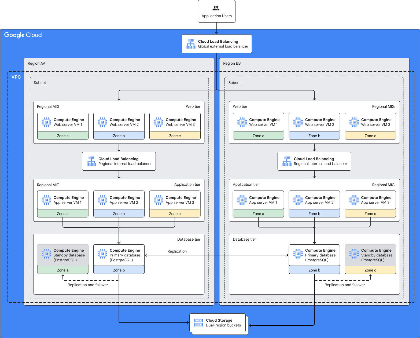The image size is (420, 338).
Task: Click the Cloud Storage buckets icon
Action: (198, 323)
